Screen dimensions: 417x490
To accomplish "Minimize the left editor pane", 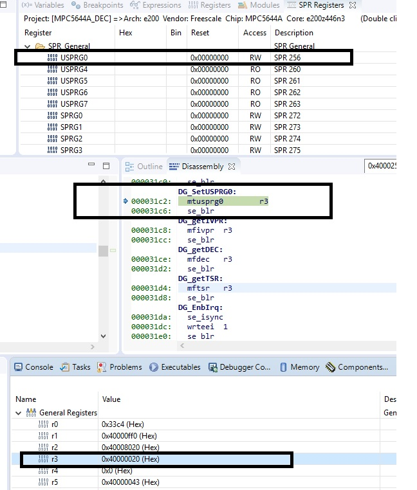I will pyautogui.click(x=91, y=164).
